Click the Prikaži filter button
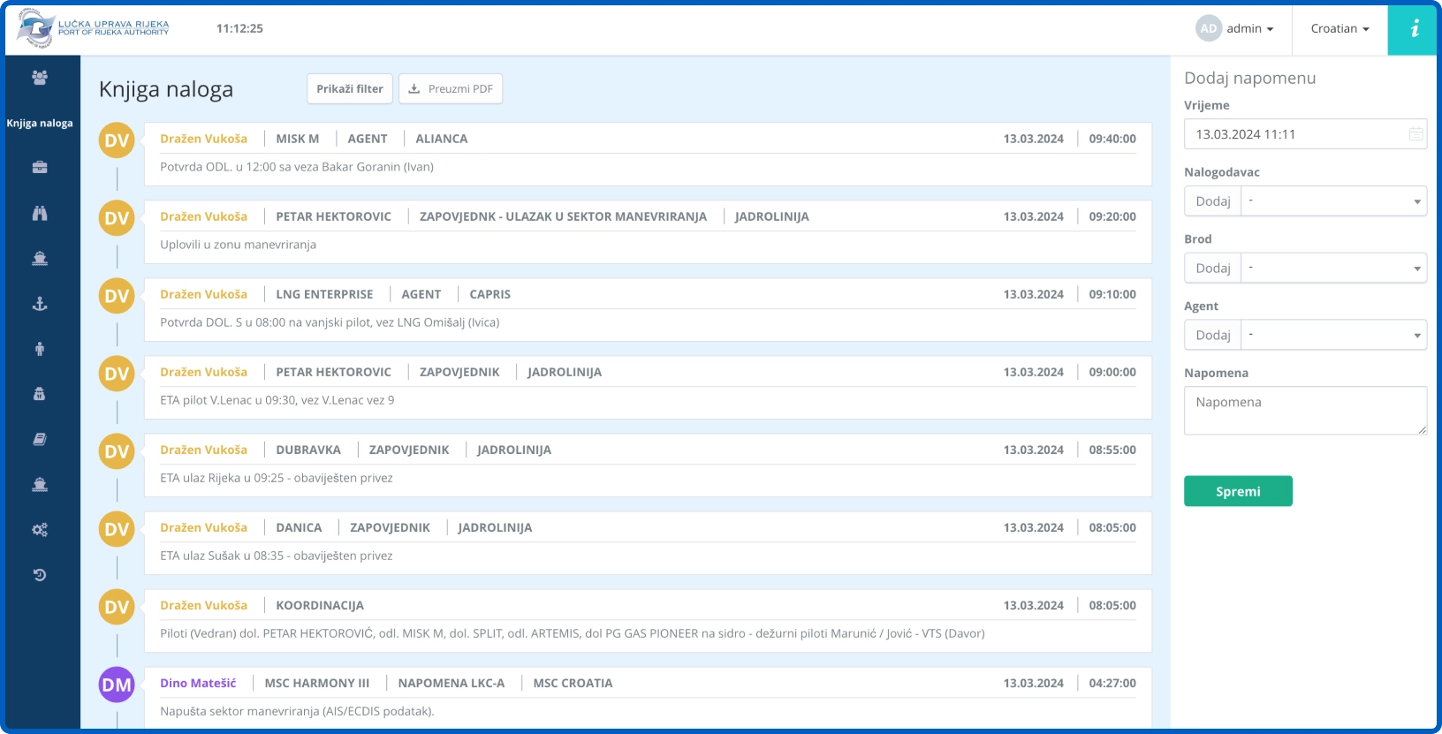The image size is (1442, 734). click(x=350, y=89)
